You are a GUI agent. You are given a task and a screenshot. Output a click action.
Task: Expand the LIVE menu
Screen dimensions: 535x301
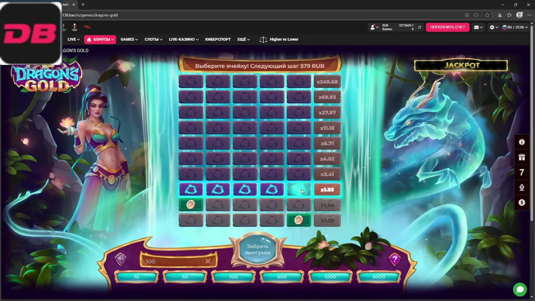click(x=74, y=39)
